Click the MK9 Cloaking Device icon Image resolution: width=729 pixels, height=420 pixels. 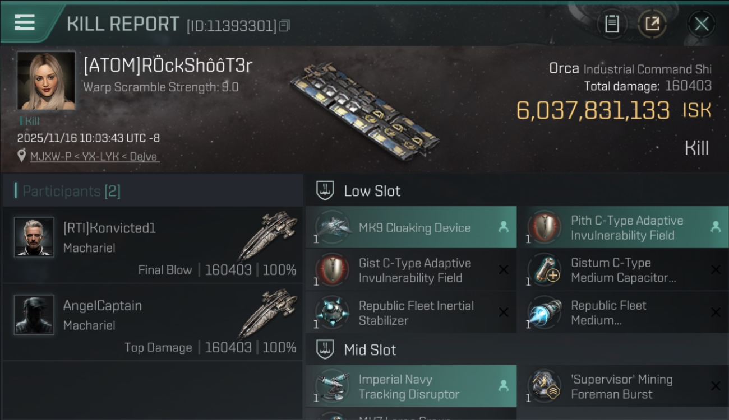pos(333,227)
